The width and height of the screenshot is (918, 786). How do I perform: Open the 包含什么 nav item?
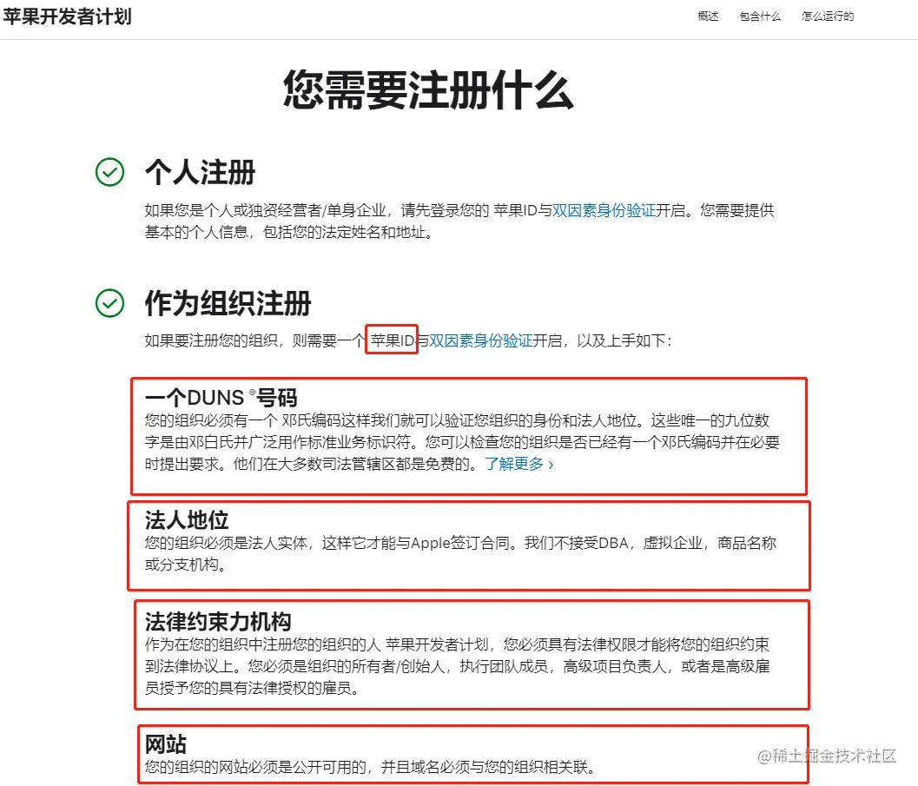[760, 17]
